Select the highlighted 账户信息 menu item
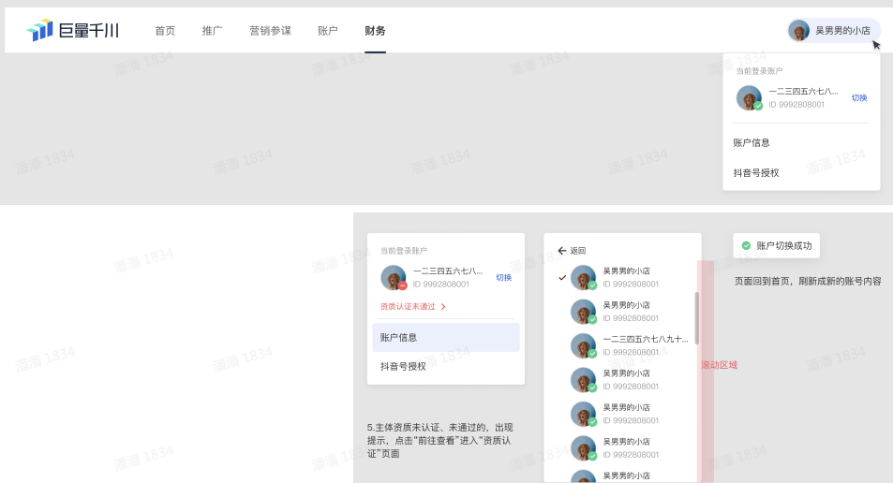This screenshot has height=483, width=893. pyautogui.click(x=446, y=337)
